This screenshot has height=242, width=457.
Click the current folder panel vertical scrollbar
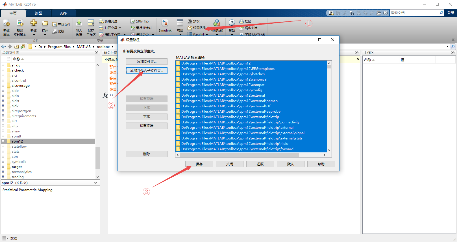pyautogui.click(x=97, y=158)
